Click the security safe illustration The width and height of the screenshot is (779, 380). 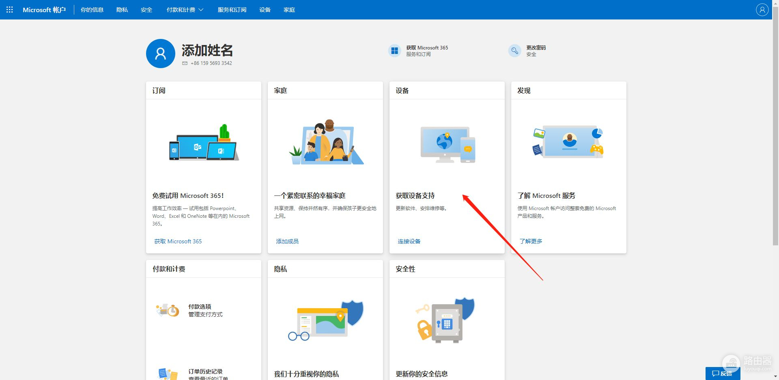(445, 320)
